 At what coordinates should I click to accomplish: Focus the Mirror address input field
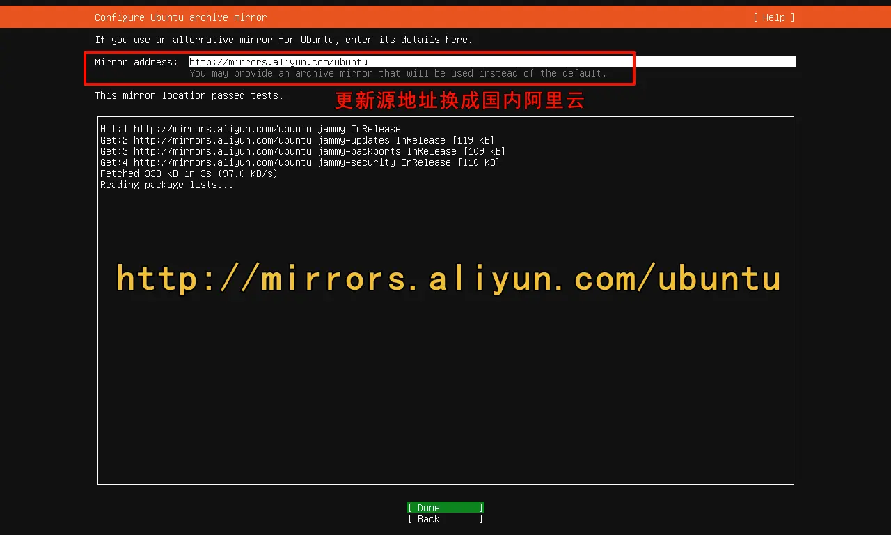click(x=493, y=61)
